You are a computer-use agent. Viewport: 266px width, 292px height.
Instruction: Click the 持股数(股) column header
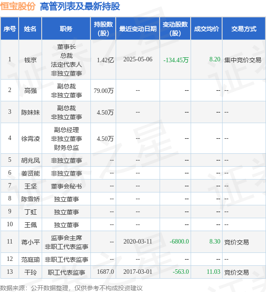(x=103, y=29)
